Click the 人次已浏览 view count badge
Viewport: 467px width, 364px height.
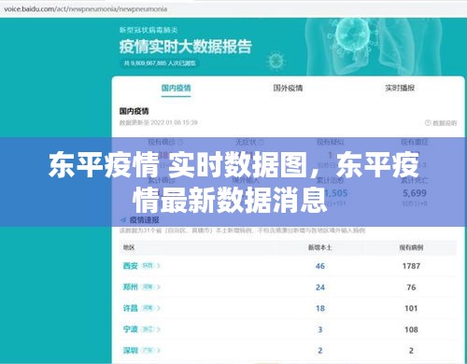(160, 63)
